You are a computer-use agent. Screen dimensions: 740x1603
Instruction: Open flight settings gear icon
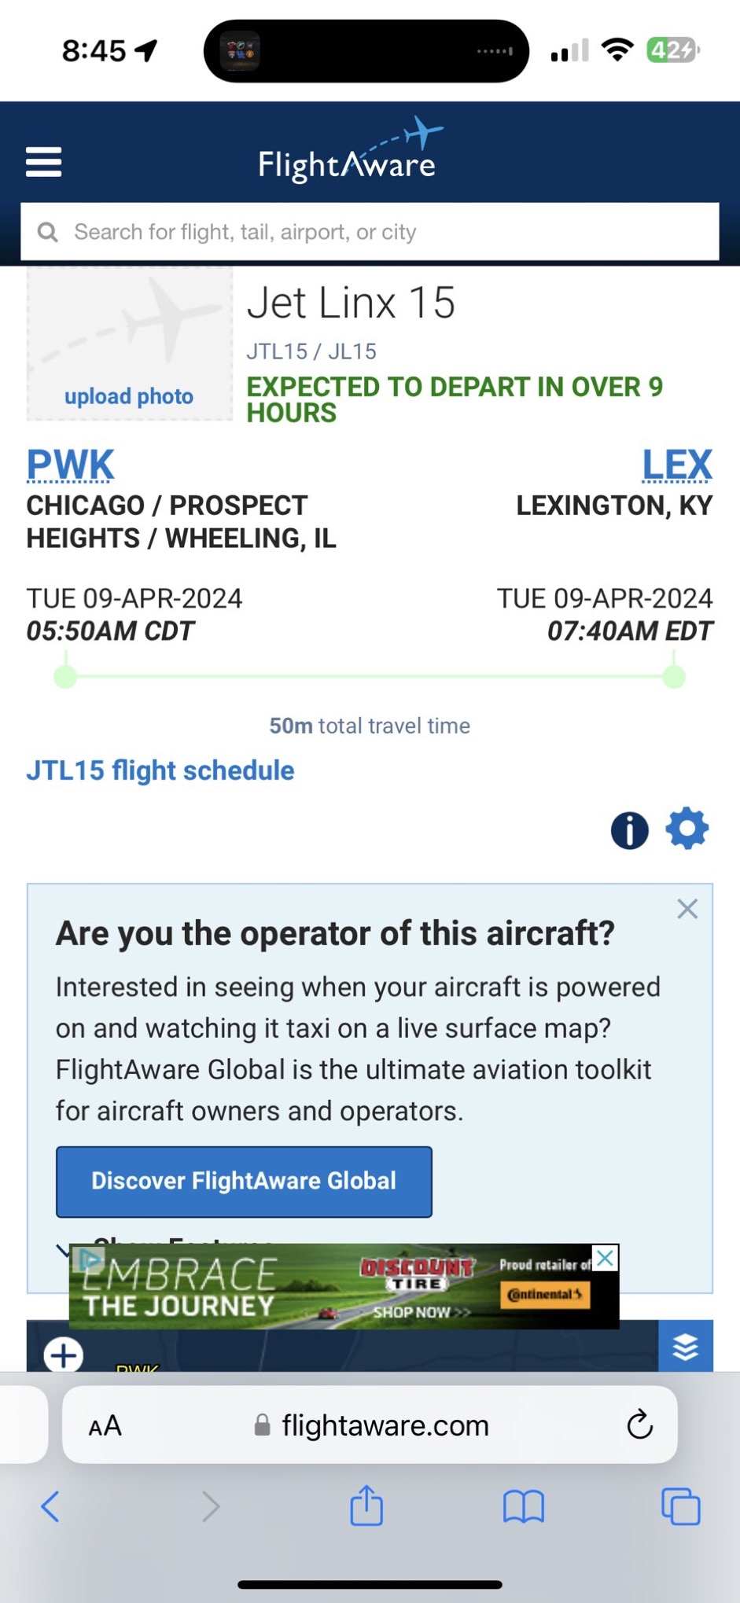pyautogui.click(x=687, y=829)
